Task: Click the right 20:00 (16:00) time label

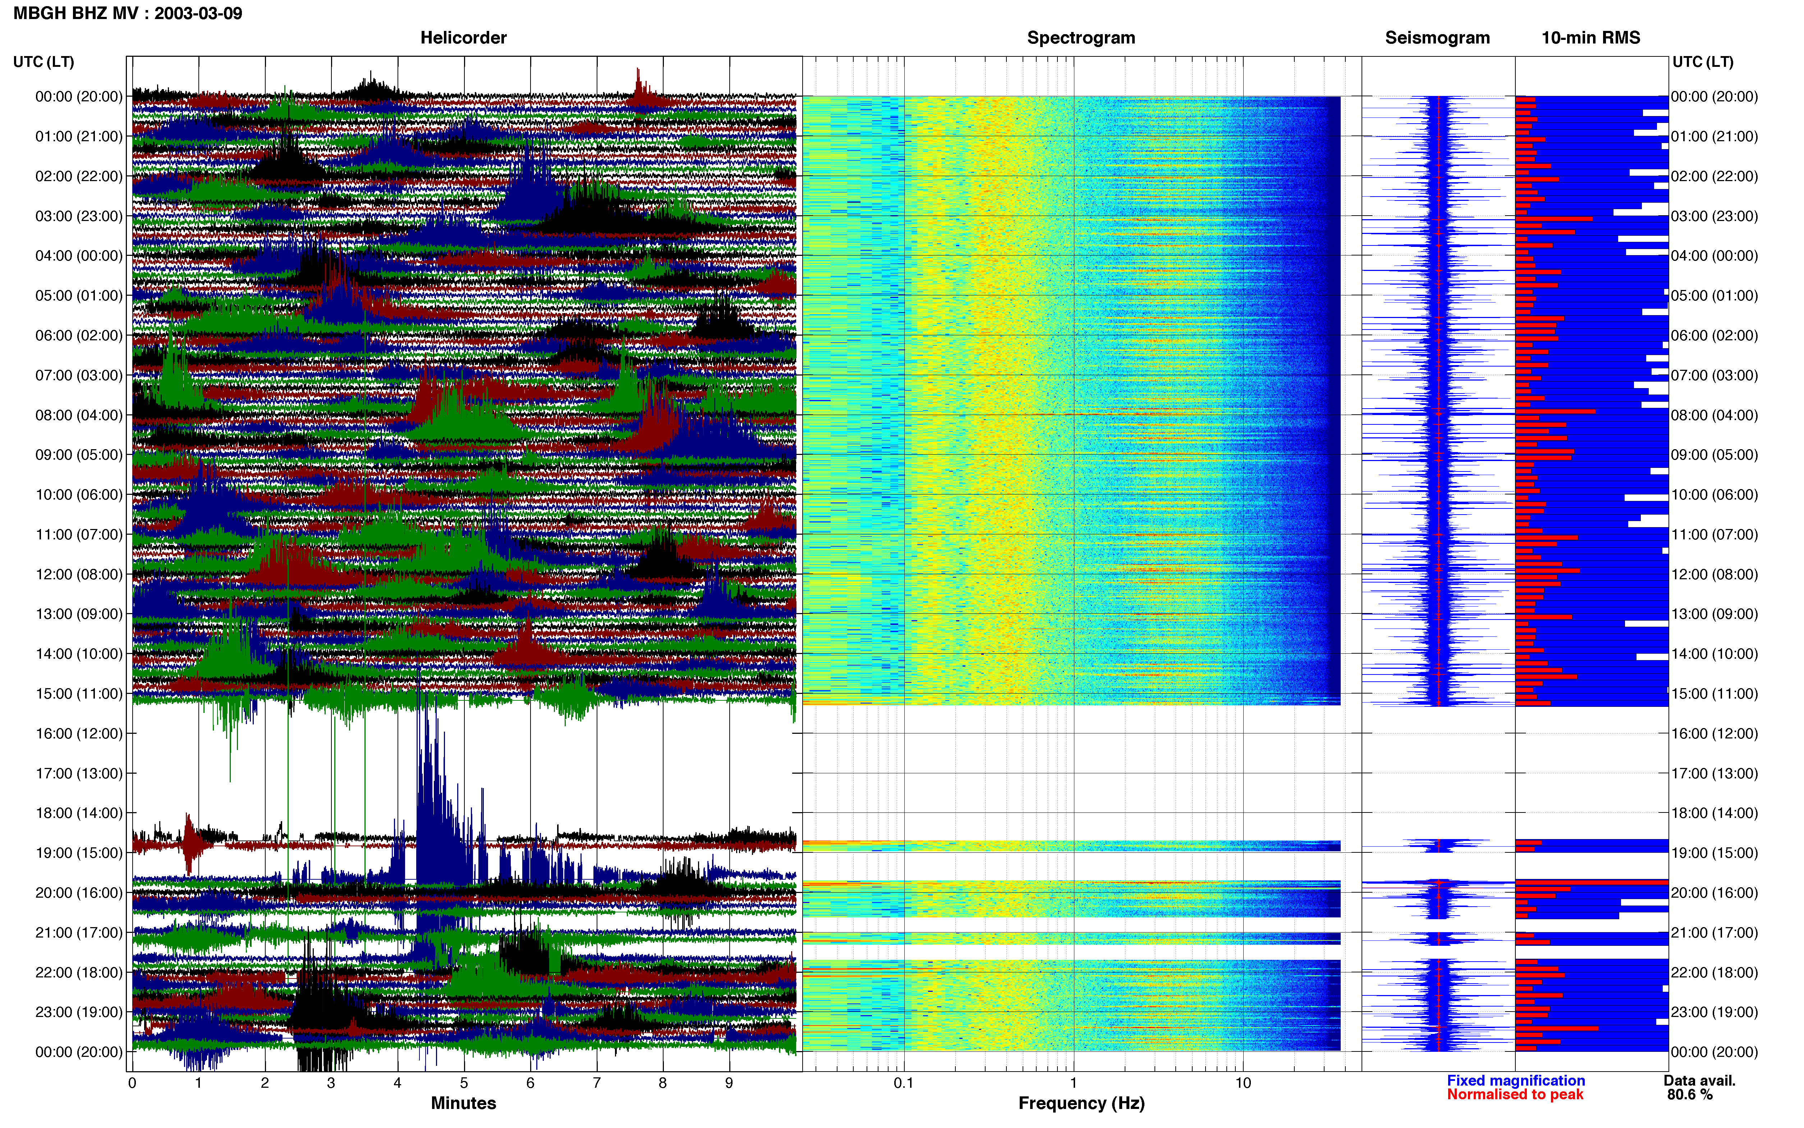Action: coord(1715,893)
